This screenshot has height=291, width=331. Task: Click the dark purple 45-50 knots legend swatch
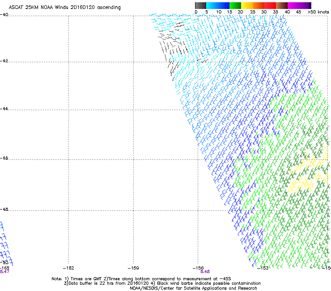pyautogui.click(x=305, y=5)
